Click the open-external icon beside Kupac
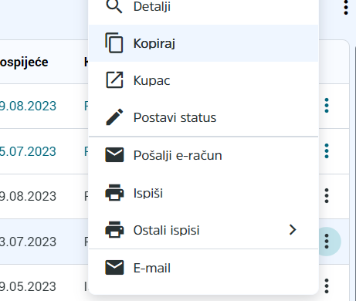 click(114, 80)
